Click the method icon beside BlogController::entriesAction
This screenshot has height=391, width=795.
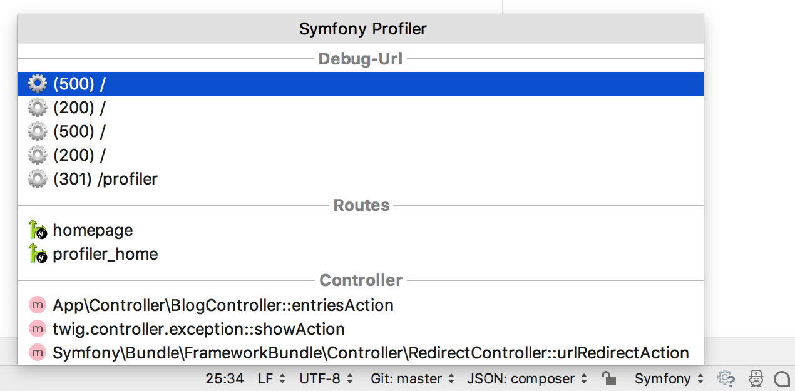coord(37,304)
